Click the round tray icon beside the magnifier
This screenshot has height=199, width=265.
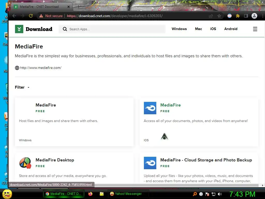click(x=201, y=194)
